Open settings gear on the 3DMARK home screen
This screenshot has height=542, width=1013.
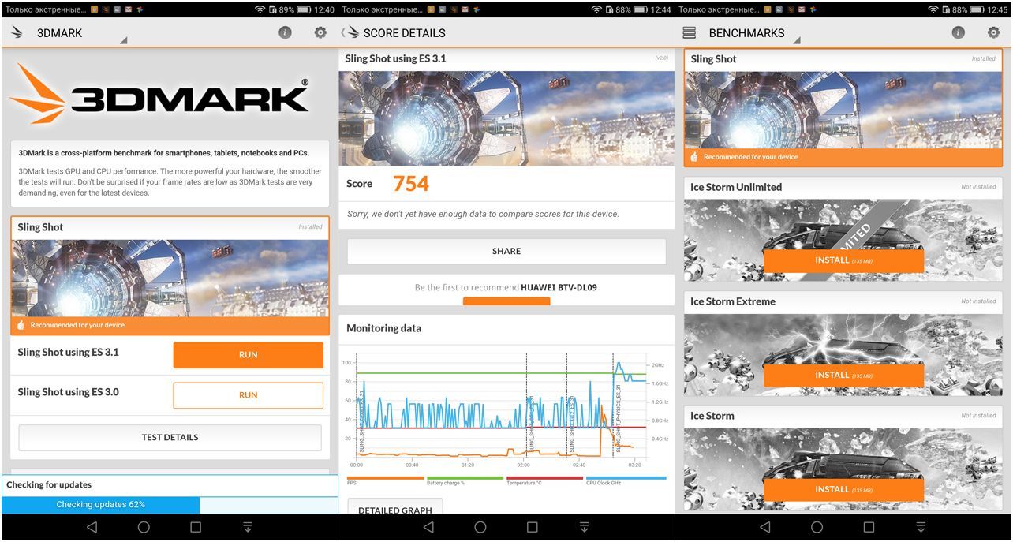(320, 33)
